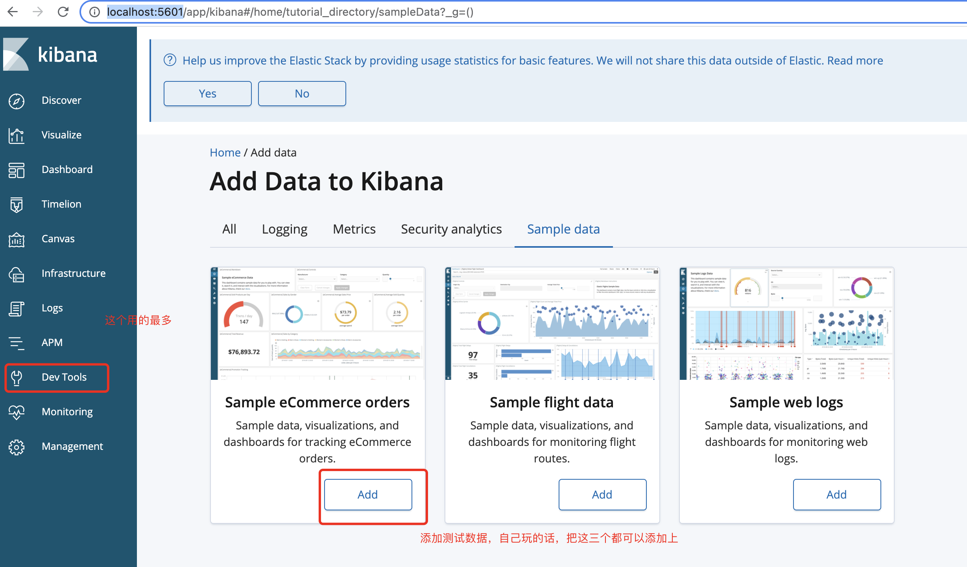Viewport: 967px width, 567px height.
Task: Switch to the Metrics tab
Action: click(x=354, y=229)
